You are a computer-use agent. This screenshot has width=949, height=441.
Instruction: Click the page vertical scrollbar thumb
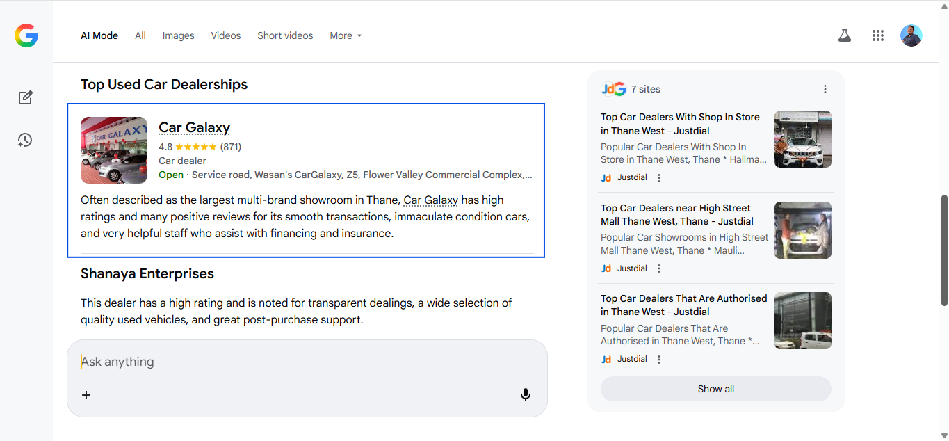[943, 250]
